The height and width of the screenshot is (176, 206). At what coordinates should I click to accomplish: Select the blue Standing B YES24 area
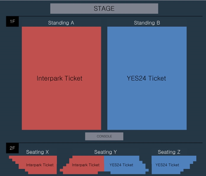coord(147,78)
